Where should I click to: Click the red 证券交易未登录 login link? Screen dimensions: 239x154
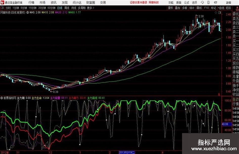(138, 3)
